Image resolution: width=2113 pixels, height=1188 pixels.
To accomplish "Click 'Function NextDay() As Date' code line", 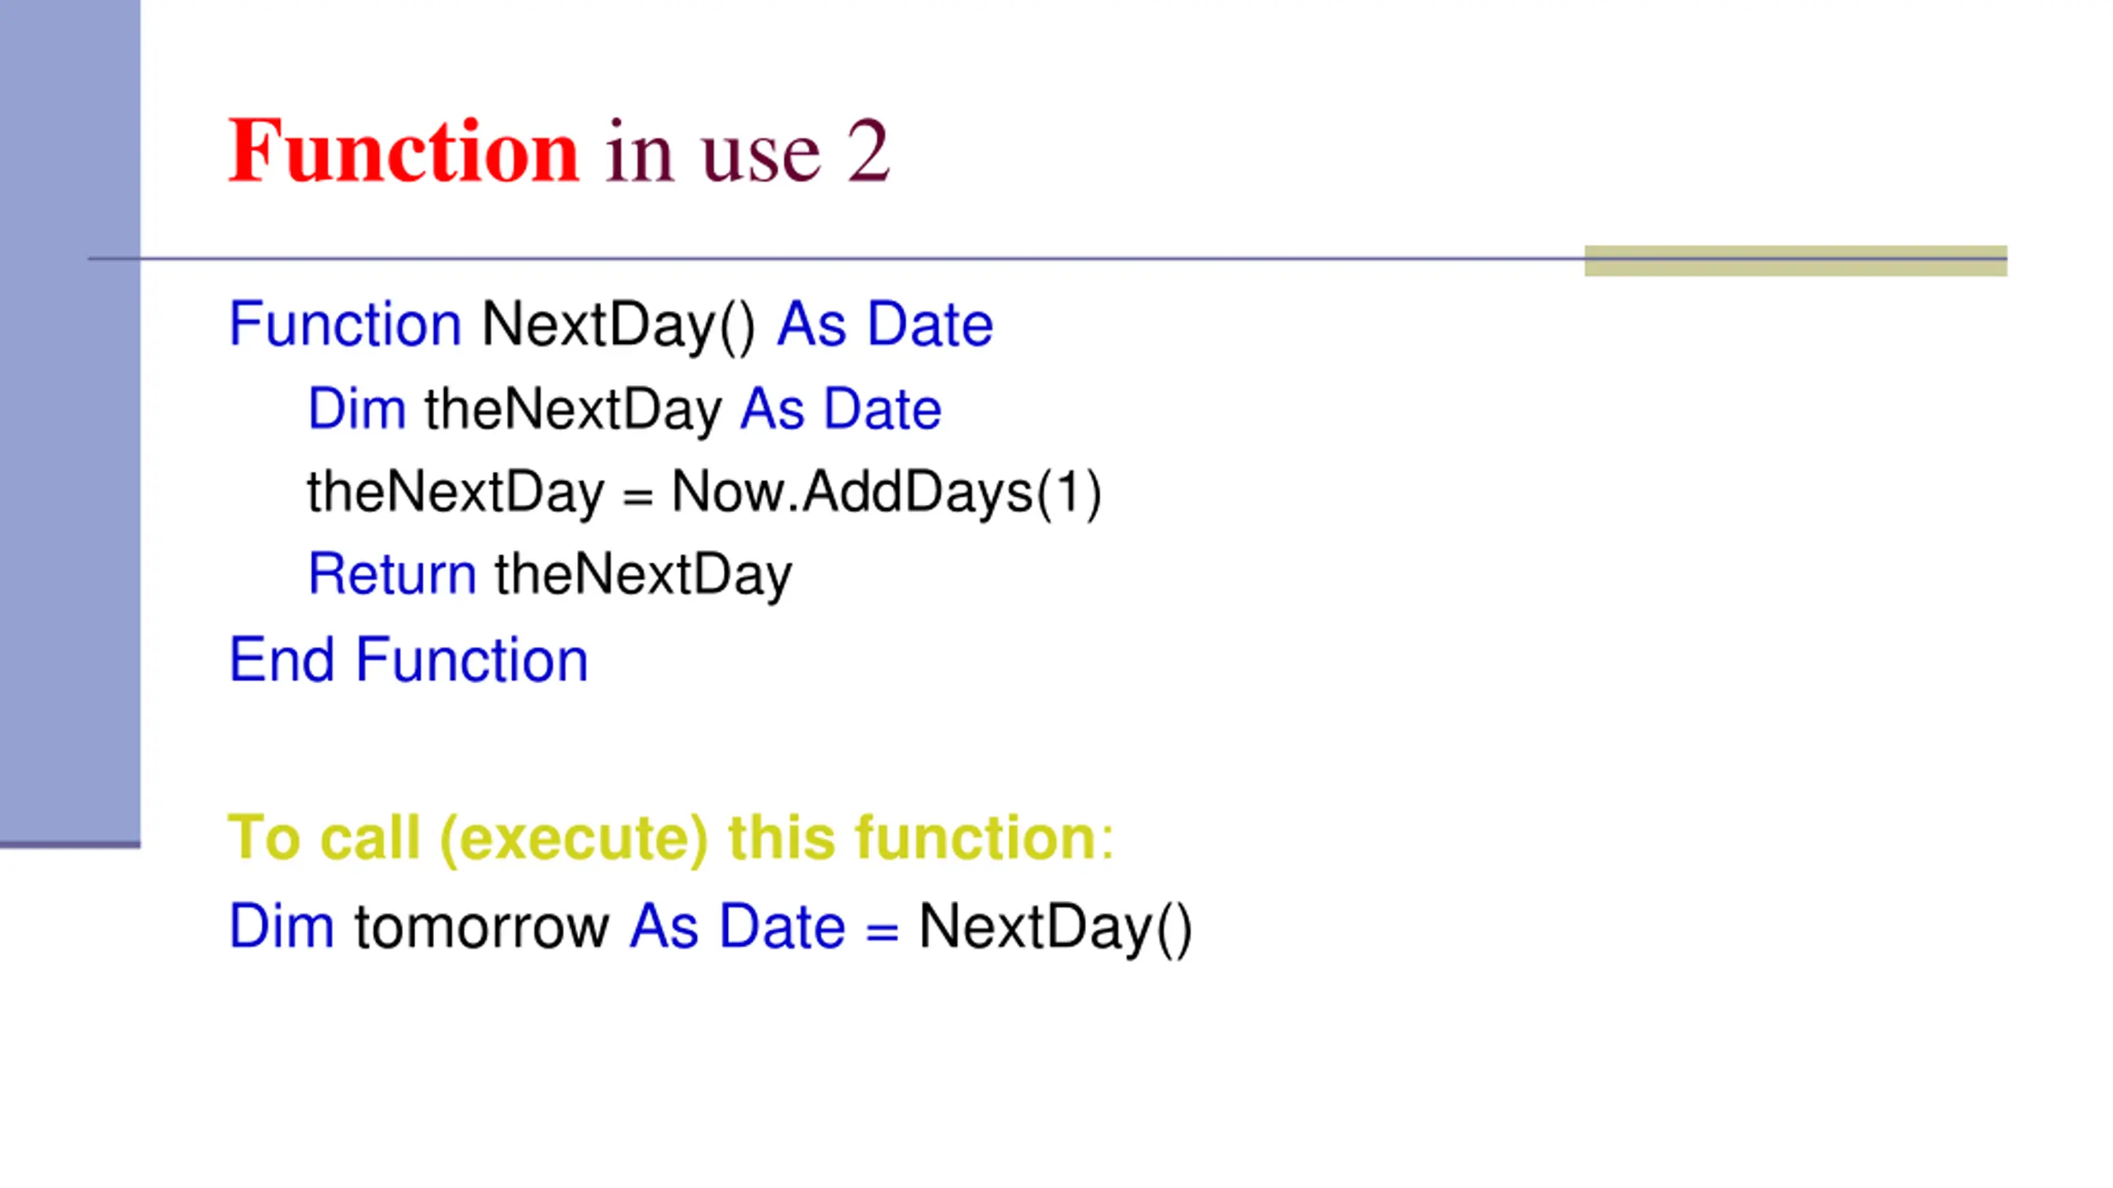I will point(610,325).
